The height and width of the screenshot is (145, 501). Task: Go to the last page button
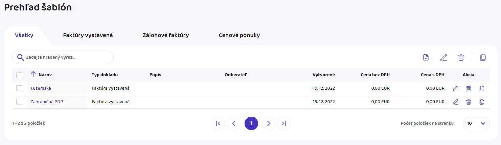tap(284, 123)
